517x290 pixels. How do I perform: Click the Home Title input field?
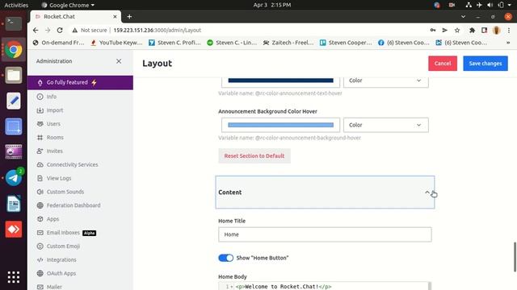coord(325,234)
